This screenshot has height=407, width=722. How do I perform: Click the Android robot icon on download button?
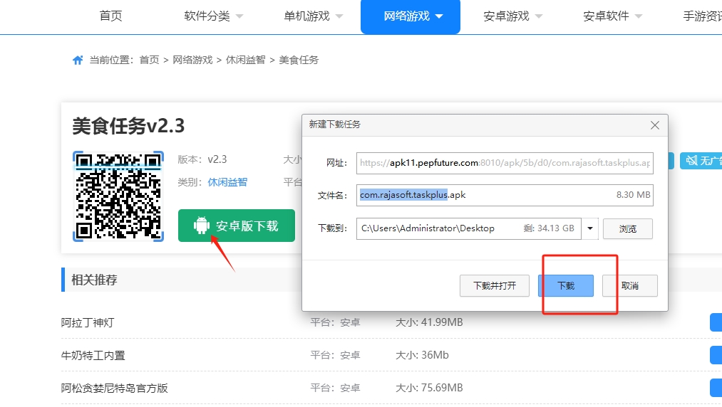[x=202, y=226]
